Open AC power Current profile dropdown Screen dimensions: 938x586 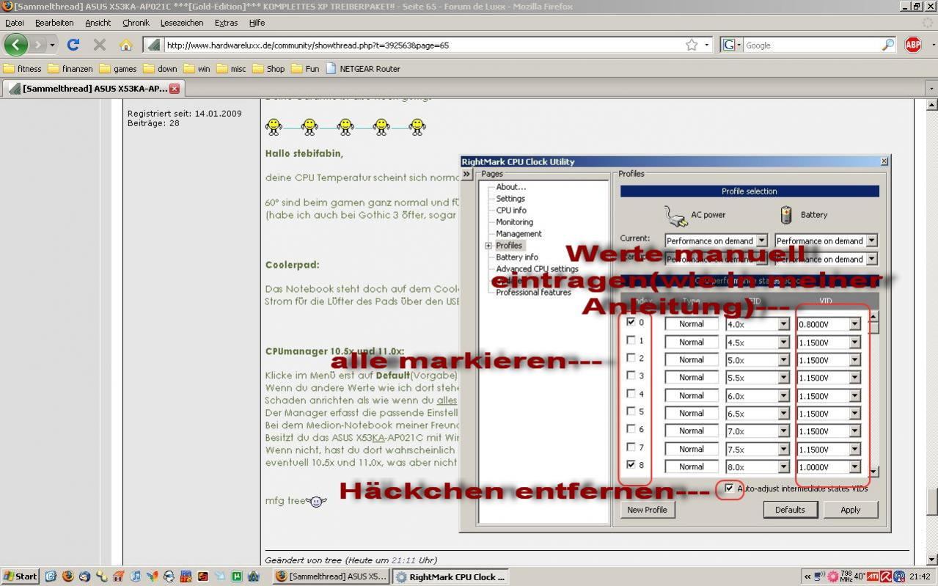[761, 241]
